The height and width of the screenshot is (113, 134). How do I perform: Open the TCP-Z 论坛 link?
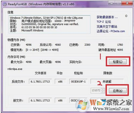pos(104,22)
